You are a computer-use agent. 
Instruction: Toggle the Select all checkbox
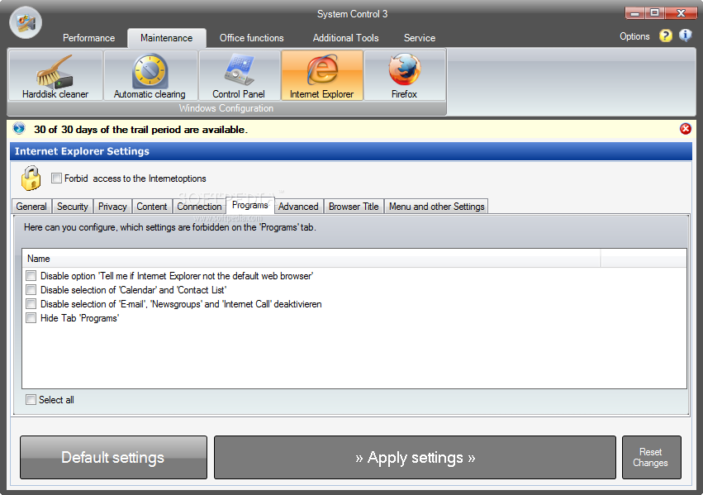click(x=31, y=399)
